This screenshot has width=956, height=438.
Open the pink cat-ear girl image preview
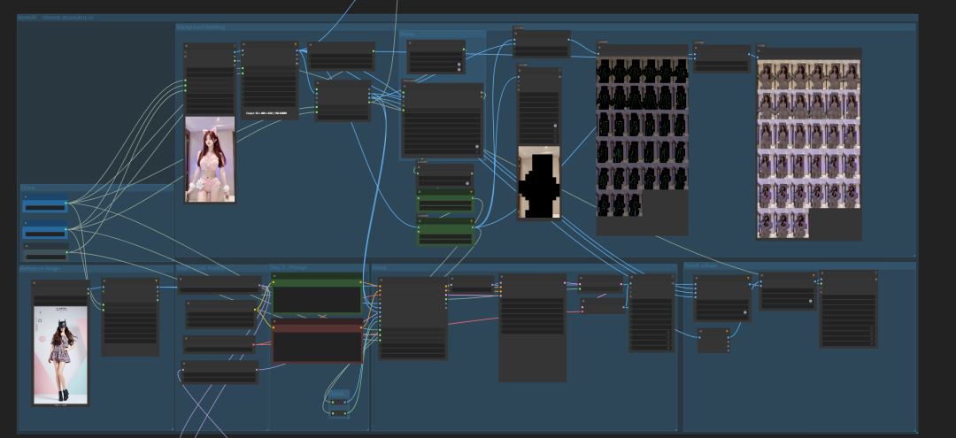(x=210, y=159)
